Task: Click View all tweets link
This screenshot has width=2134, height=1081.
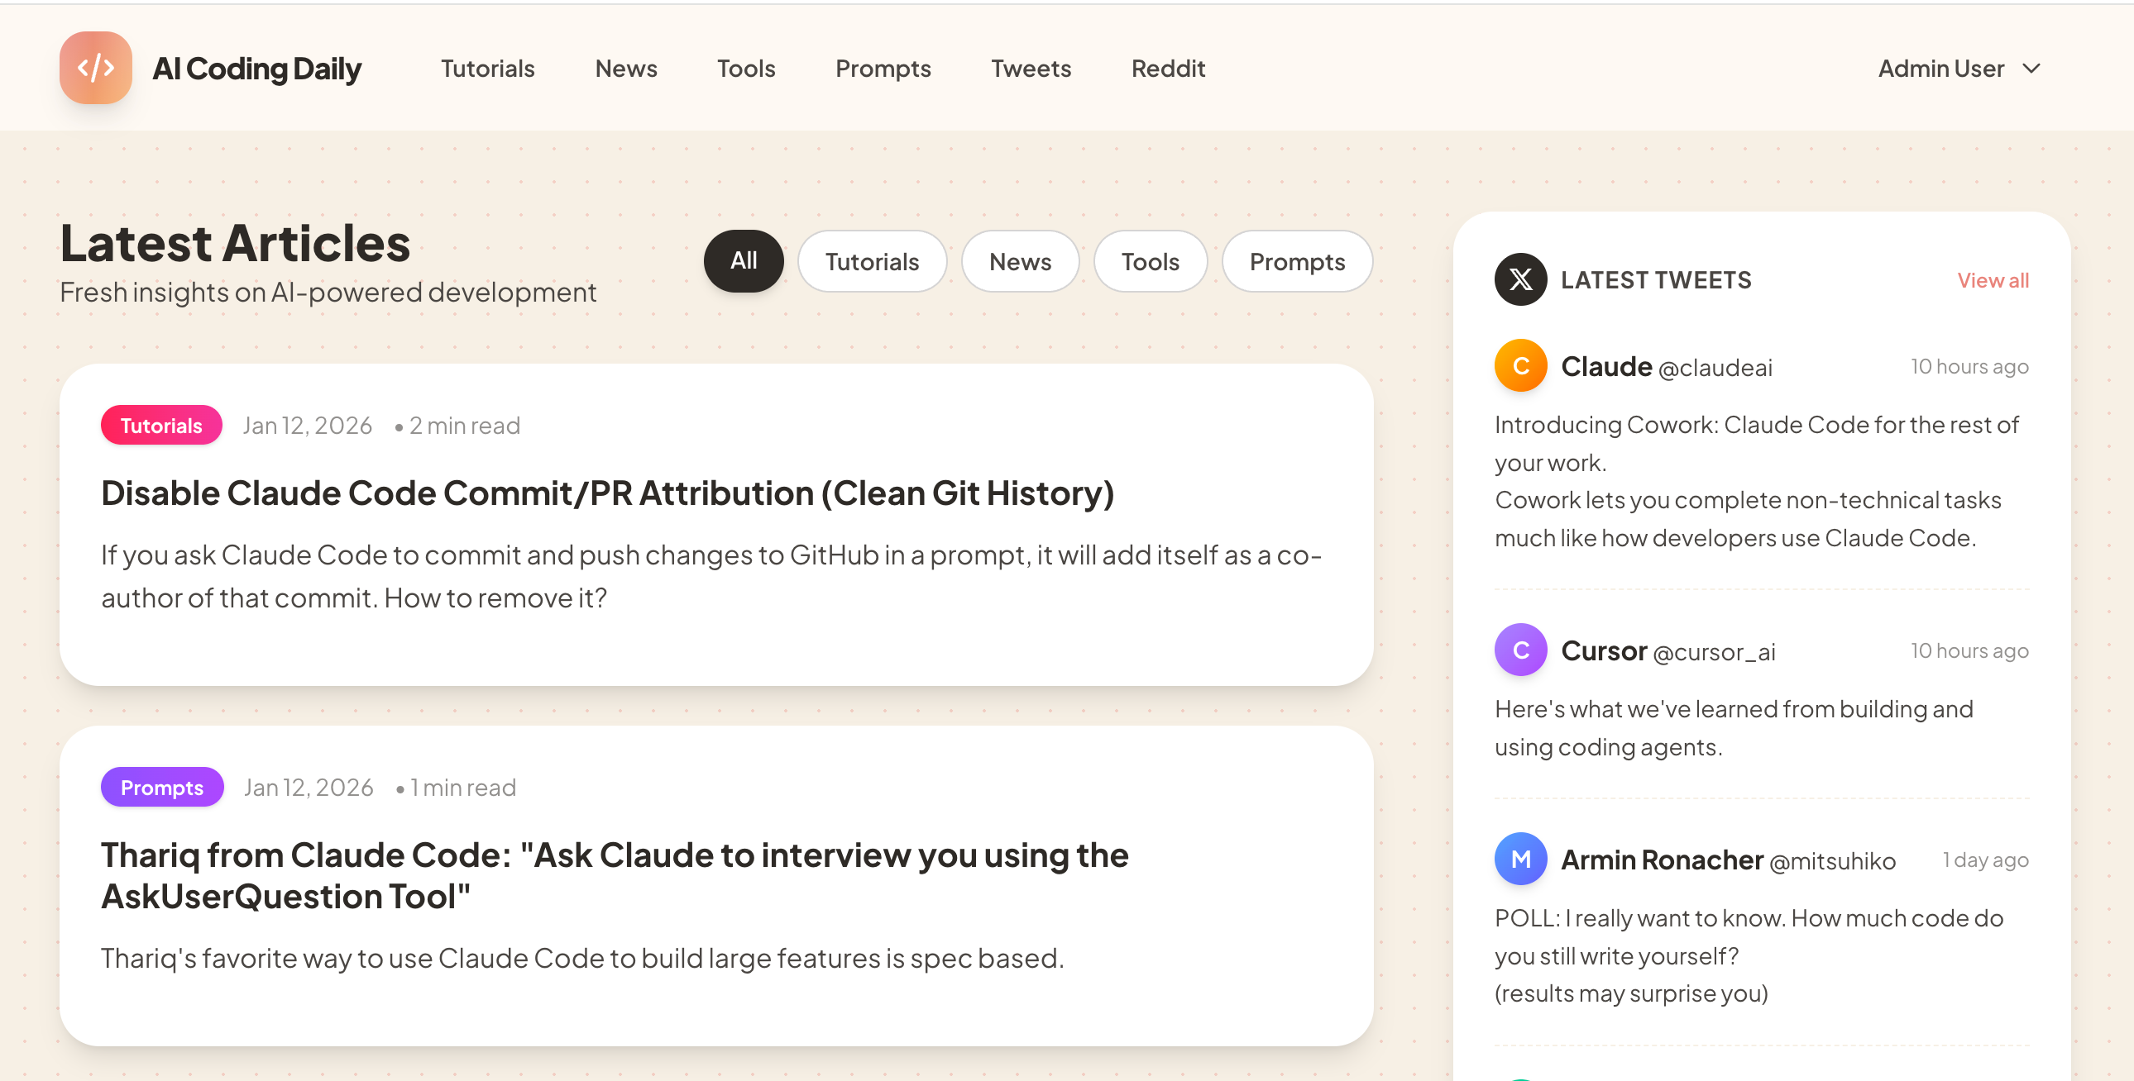Action: tap(1993, 281)
